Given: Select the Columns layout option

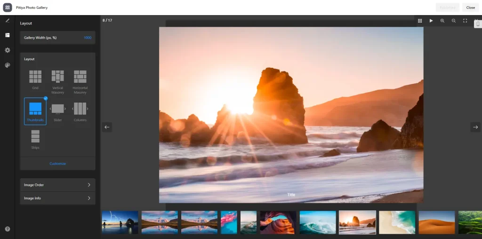Looking at the screenshot, I should (80, 111).
